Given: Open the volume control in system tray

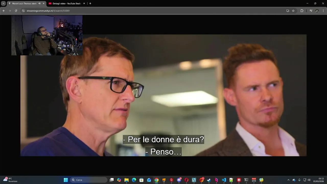Looking at the screenshot, I should [x=309, y=180].
